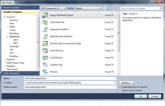Open the Online Templates section
Viewport: 165px width, 106px height.
tap(20, 73)
